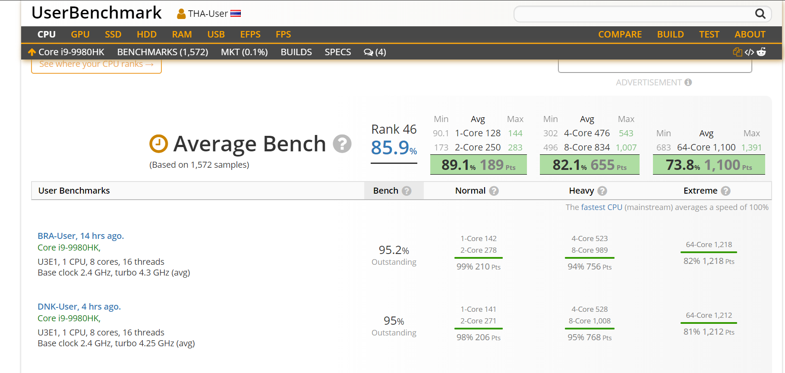Viewport: 785px width, 373px height.
Task: Click the green '73.8% 1,100 Pts' box
Action: click(x=709, y=165)
